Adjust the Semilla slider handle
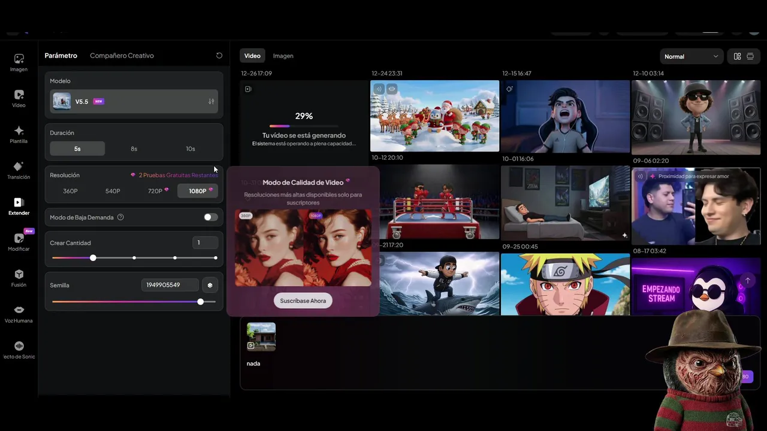This screenshot has height=431, width=767. tap(201, 302)
